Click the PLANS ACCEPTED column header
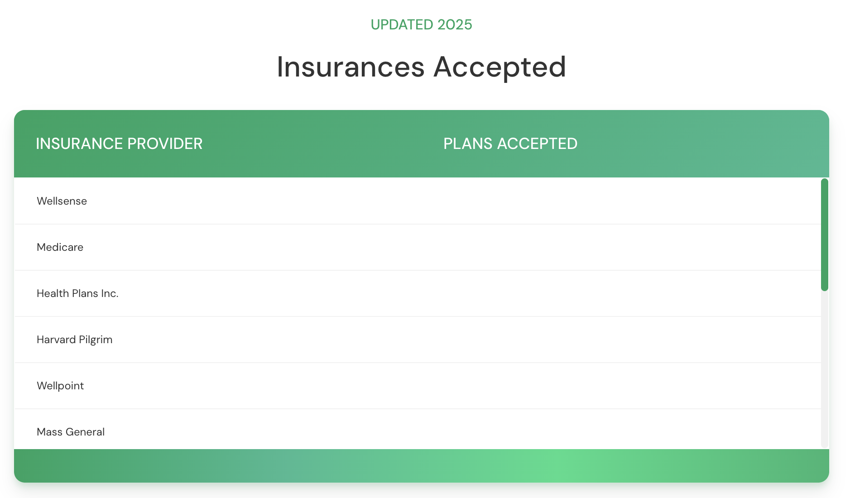Image resolution: width=855 pixels, height=498 pixels. click(510, 144)
